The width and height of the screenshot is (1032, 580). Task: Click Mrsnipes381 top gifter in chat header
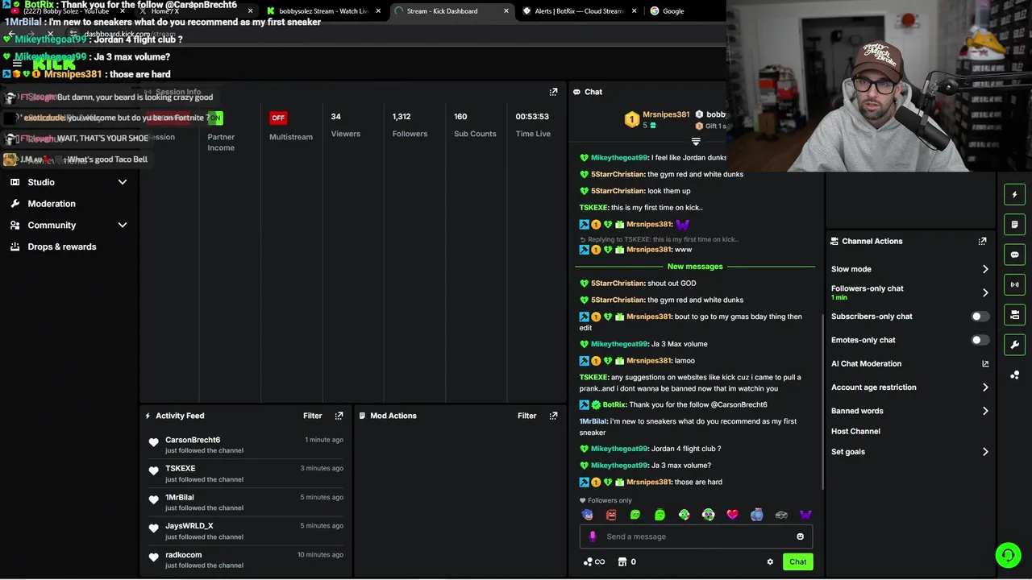pyautogui.click(x=666, y=115)
